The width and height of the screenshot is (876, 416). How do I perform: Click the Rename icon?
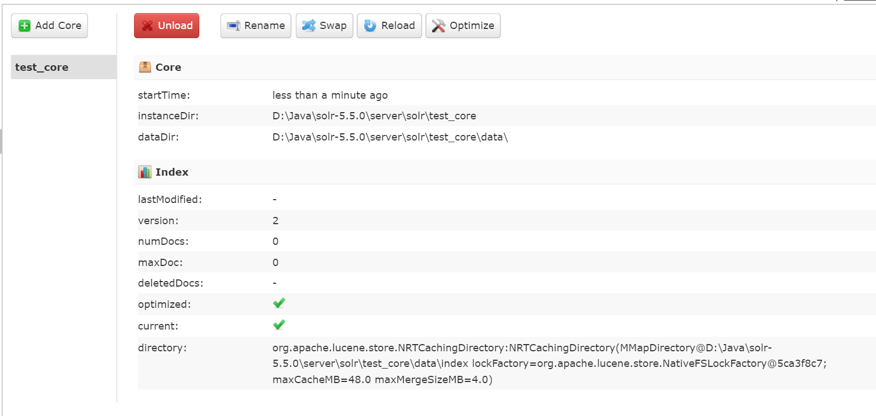point(233,26)
